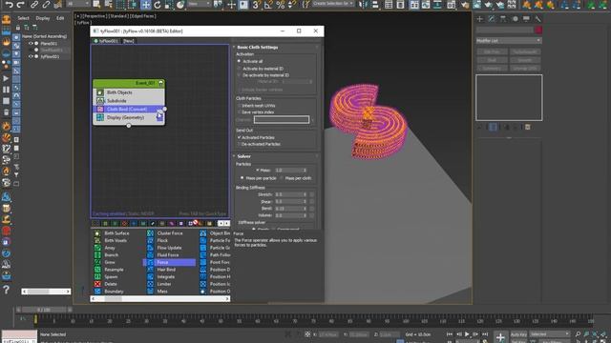Pick Birth Surface operator from the list
611x343 pixels.
point(116,233)
